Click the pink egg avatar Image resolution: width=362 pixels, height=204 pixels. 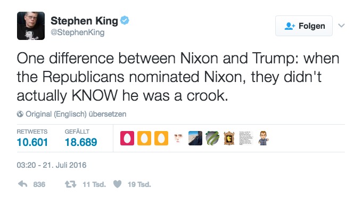[127, 138]
